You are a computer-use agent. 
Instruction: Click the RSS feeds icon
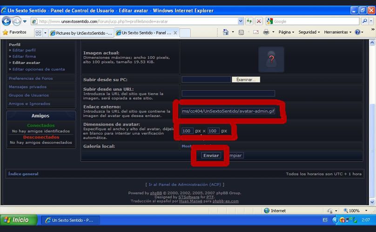(241, 32)
